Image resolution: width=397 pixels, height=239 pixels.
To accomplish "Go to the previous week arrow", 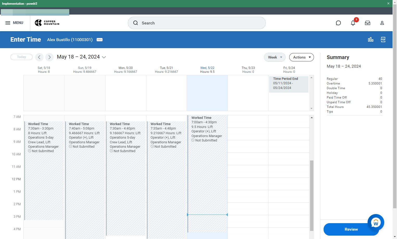I will (x=39, y=57).
